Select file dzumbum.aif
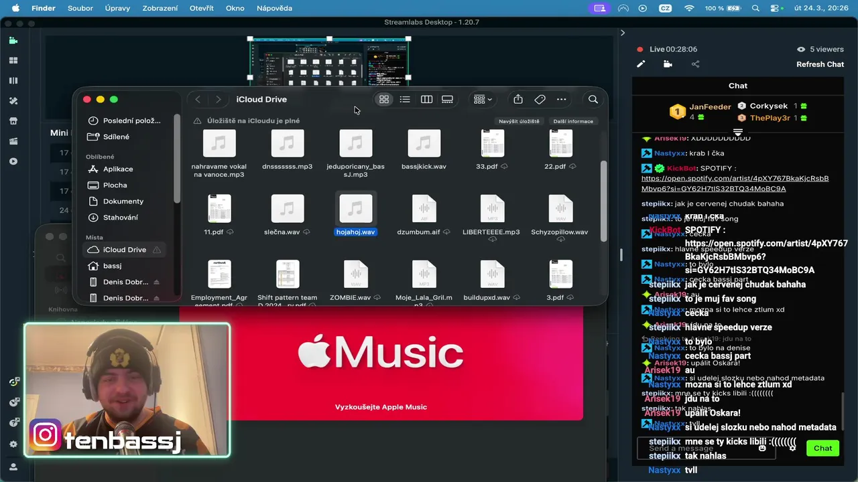Image resolution: width=858 pixels, height=482 pixels. [424, 214]
